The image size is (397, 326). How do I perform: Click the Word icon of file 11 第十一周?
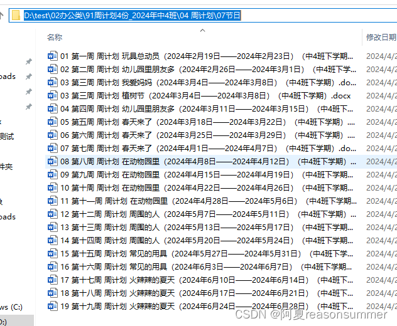coord(52,201)
